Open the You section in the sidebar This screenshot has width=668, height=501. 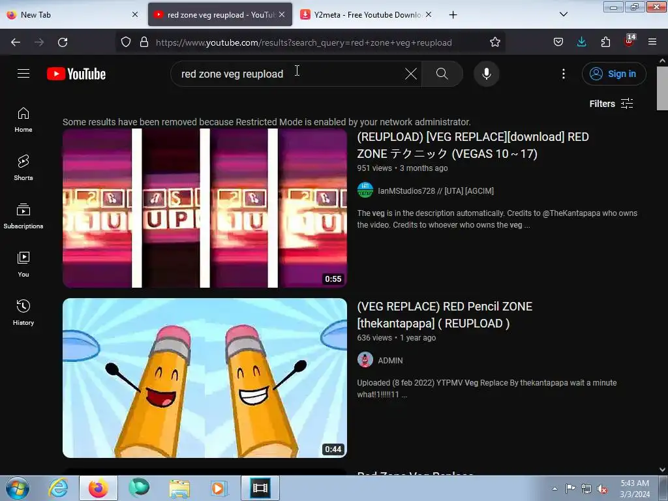[23, 265]
